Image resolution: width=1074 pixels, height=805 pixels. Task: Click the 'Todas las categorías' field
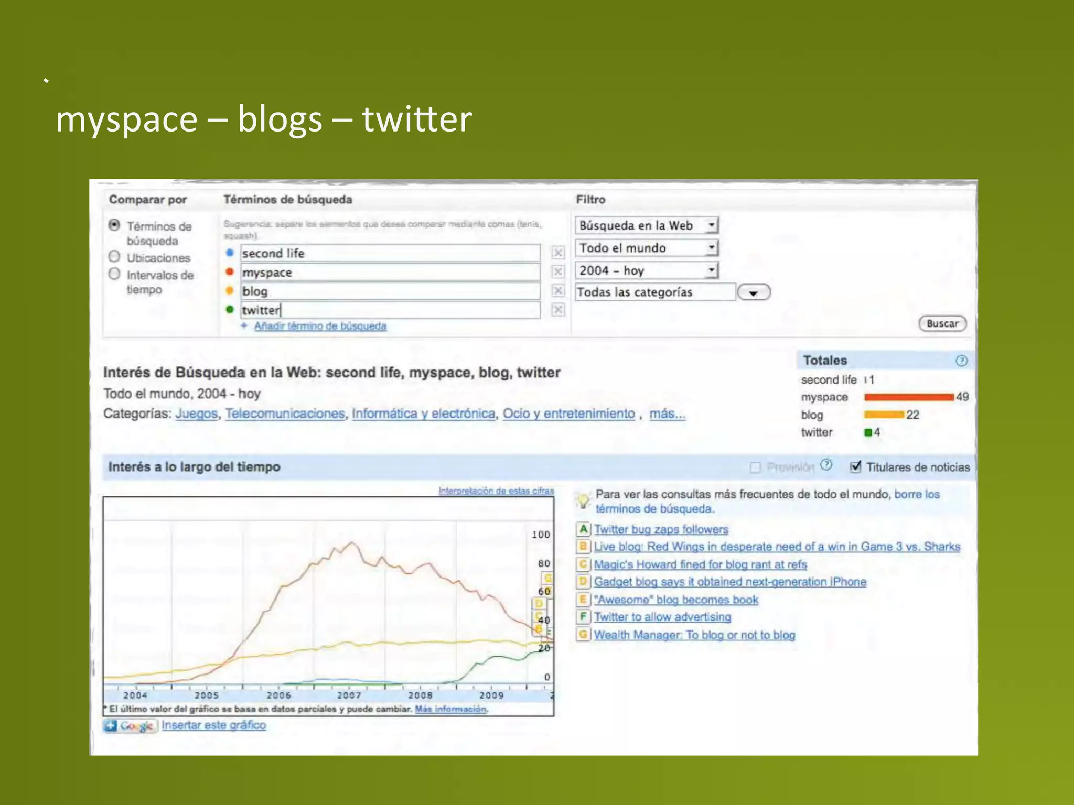point(656,292)
